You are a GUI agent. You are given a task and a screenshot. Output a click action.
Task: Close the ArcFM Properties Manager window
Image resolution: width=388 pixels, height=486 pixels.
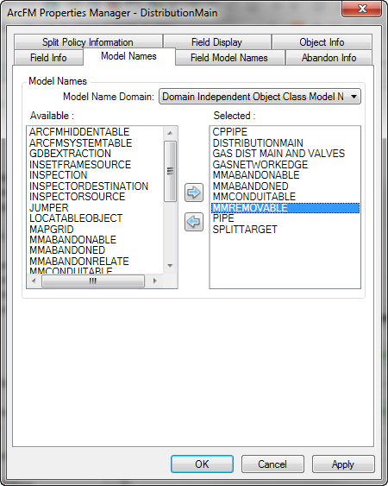pyautogui.click(x=361, y=9)
